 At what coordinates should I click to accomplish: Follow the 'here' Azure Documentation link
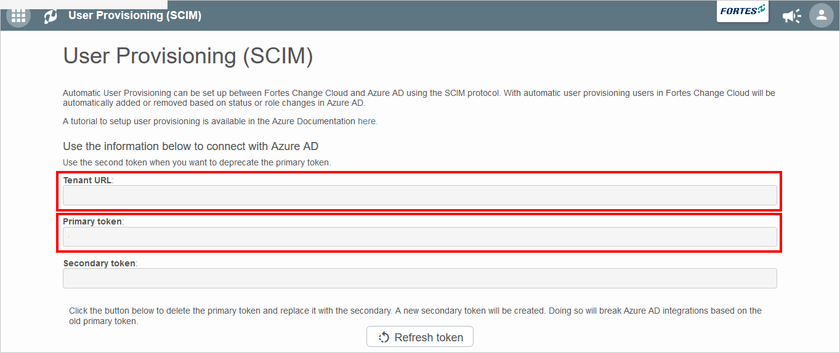click(x=366, y=121)
